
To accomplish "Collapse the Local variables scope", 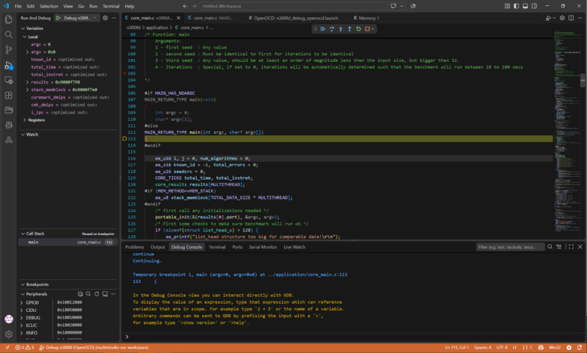I will (24, 36).
